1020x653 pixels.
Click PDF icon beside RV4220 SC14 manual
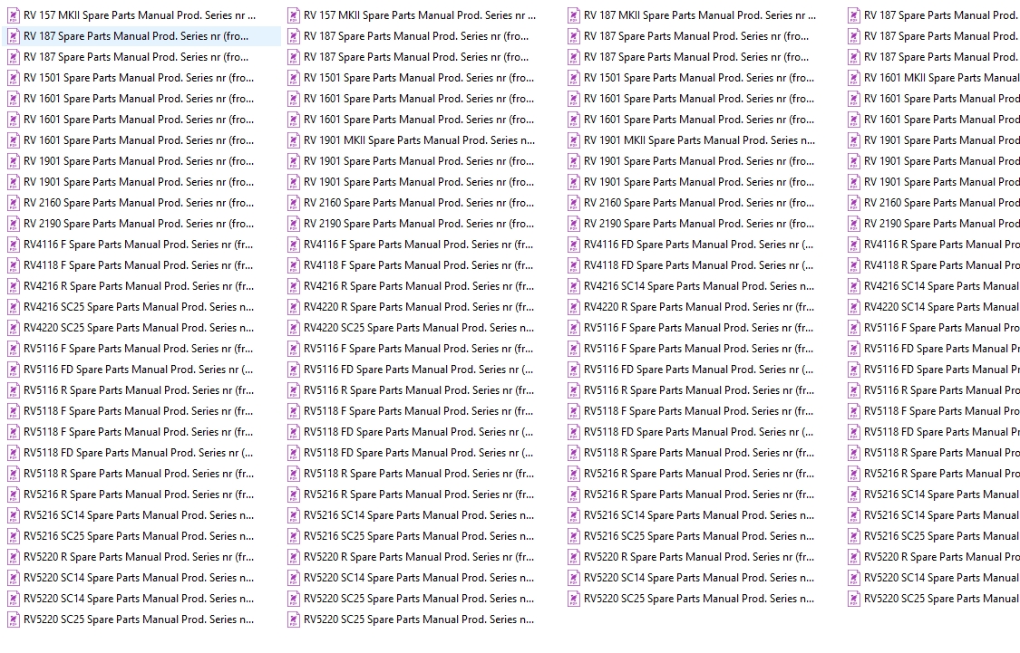[854, 307]
